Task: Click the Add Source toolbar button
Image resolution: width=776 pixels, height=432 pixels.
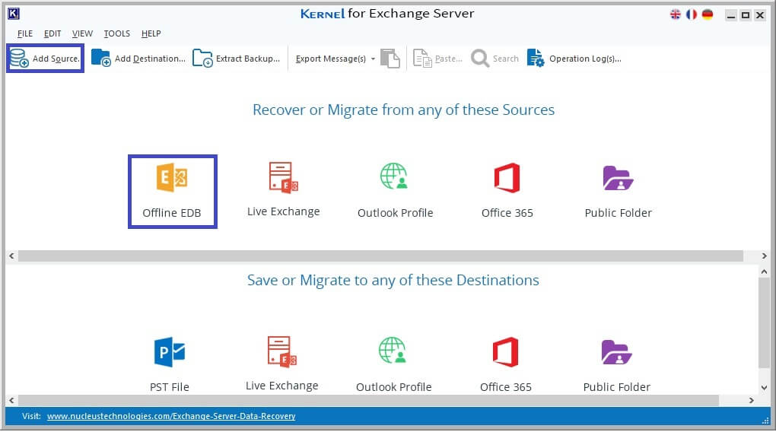Action: [45, 59]
